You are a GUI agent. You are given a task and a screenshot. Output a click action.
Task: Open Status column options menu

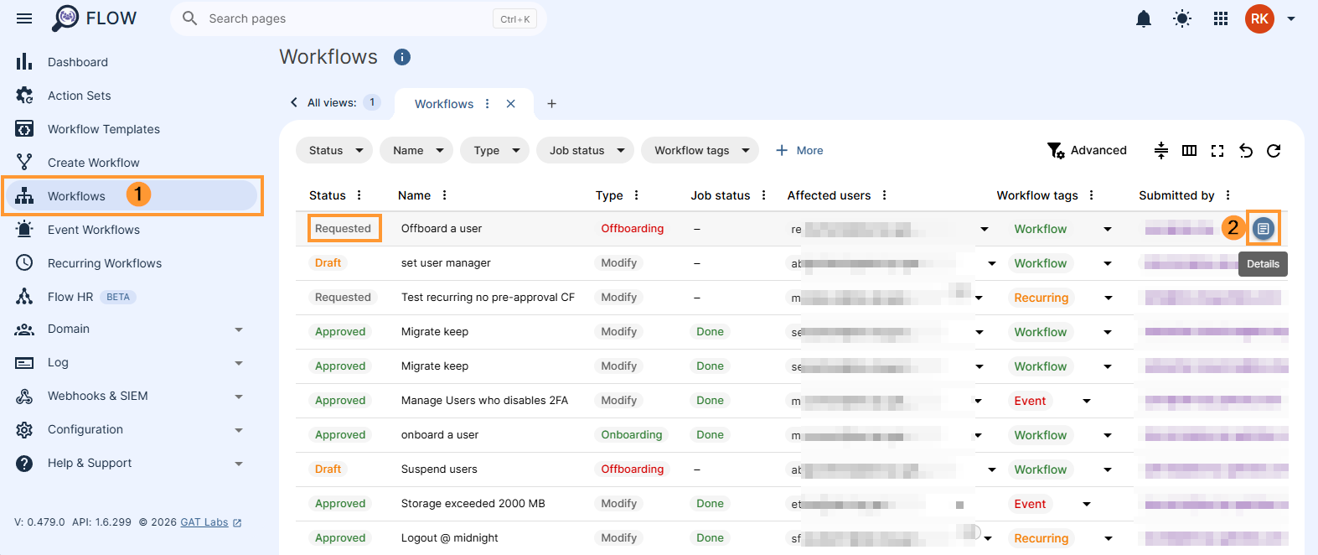click(359, 195)
